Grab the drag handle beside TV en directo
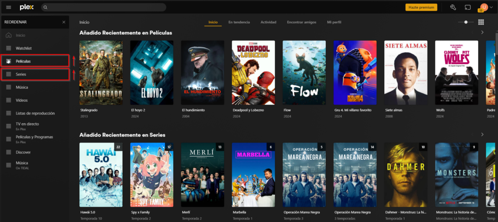The width and height of the screenshot is (498, 222). pos(9,126)
